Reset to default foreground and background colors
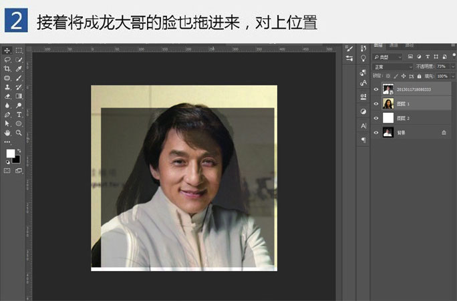This screenshot has height=301, width=457. (7, 162)
